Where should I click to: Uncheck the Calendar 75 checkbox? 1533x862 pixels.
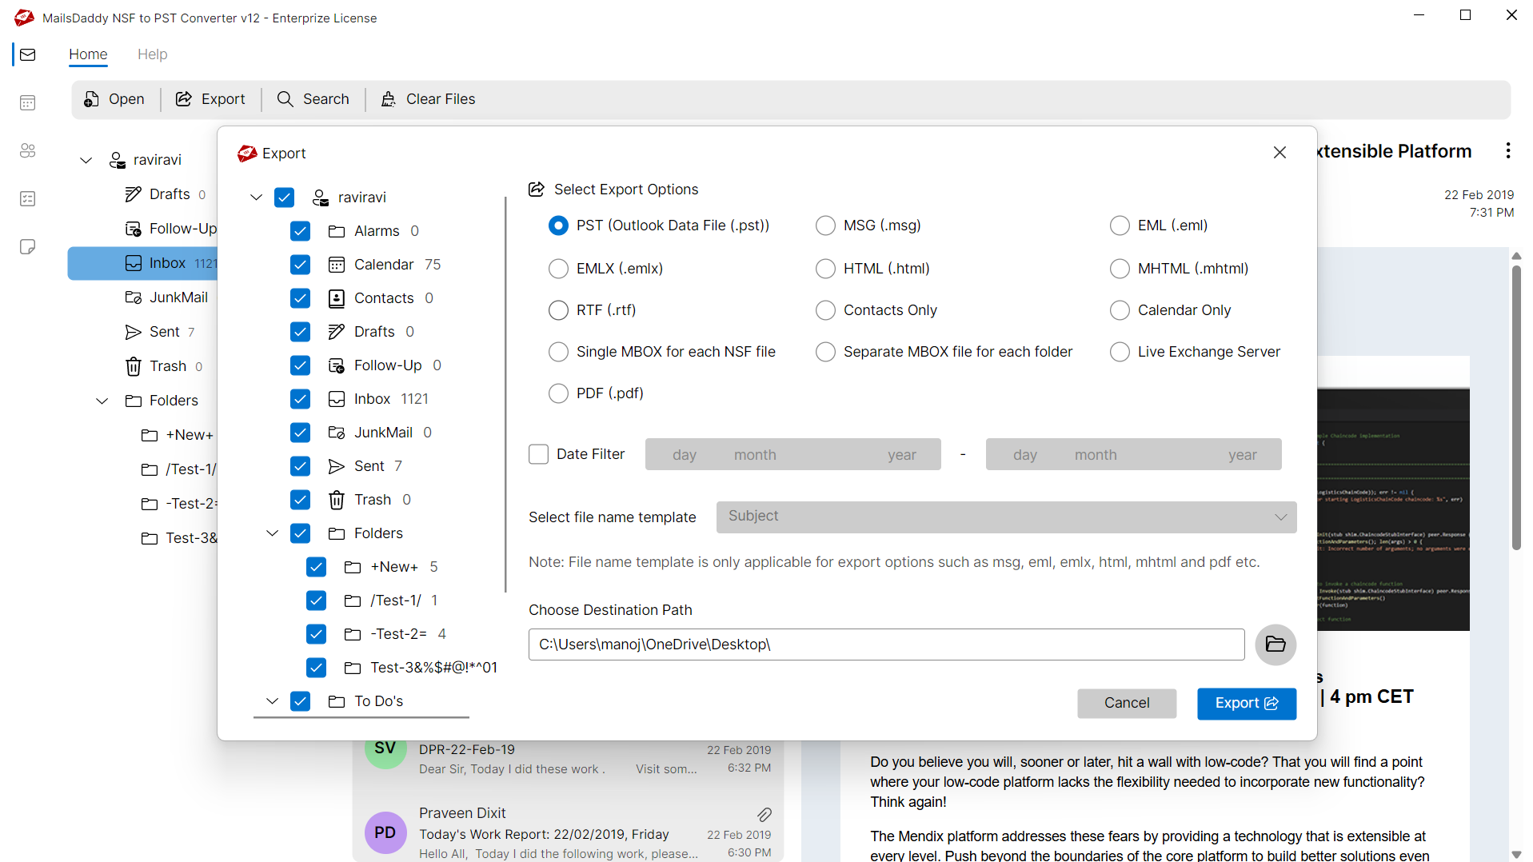(x=300, y=265)
